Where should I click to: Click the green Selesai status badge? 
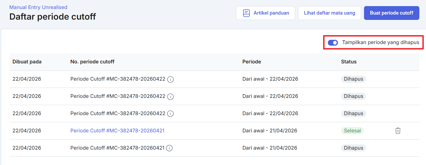click(x=352, y=131)
